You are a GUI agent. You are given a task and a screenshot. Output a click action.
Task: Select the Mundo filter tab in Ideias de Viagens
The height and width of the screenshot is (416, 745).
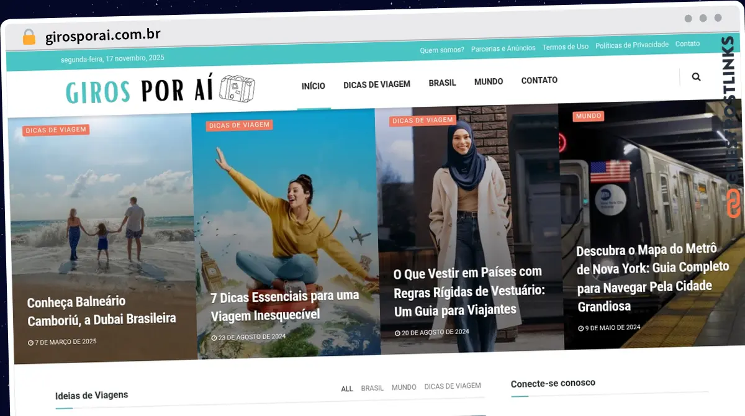click(x=404, y=387)
